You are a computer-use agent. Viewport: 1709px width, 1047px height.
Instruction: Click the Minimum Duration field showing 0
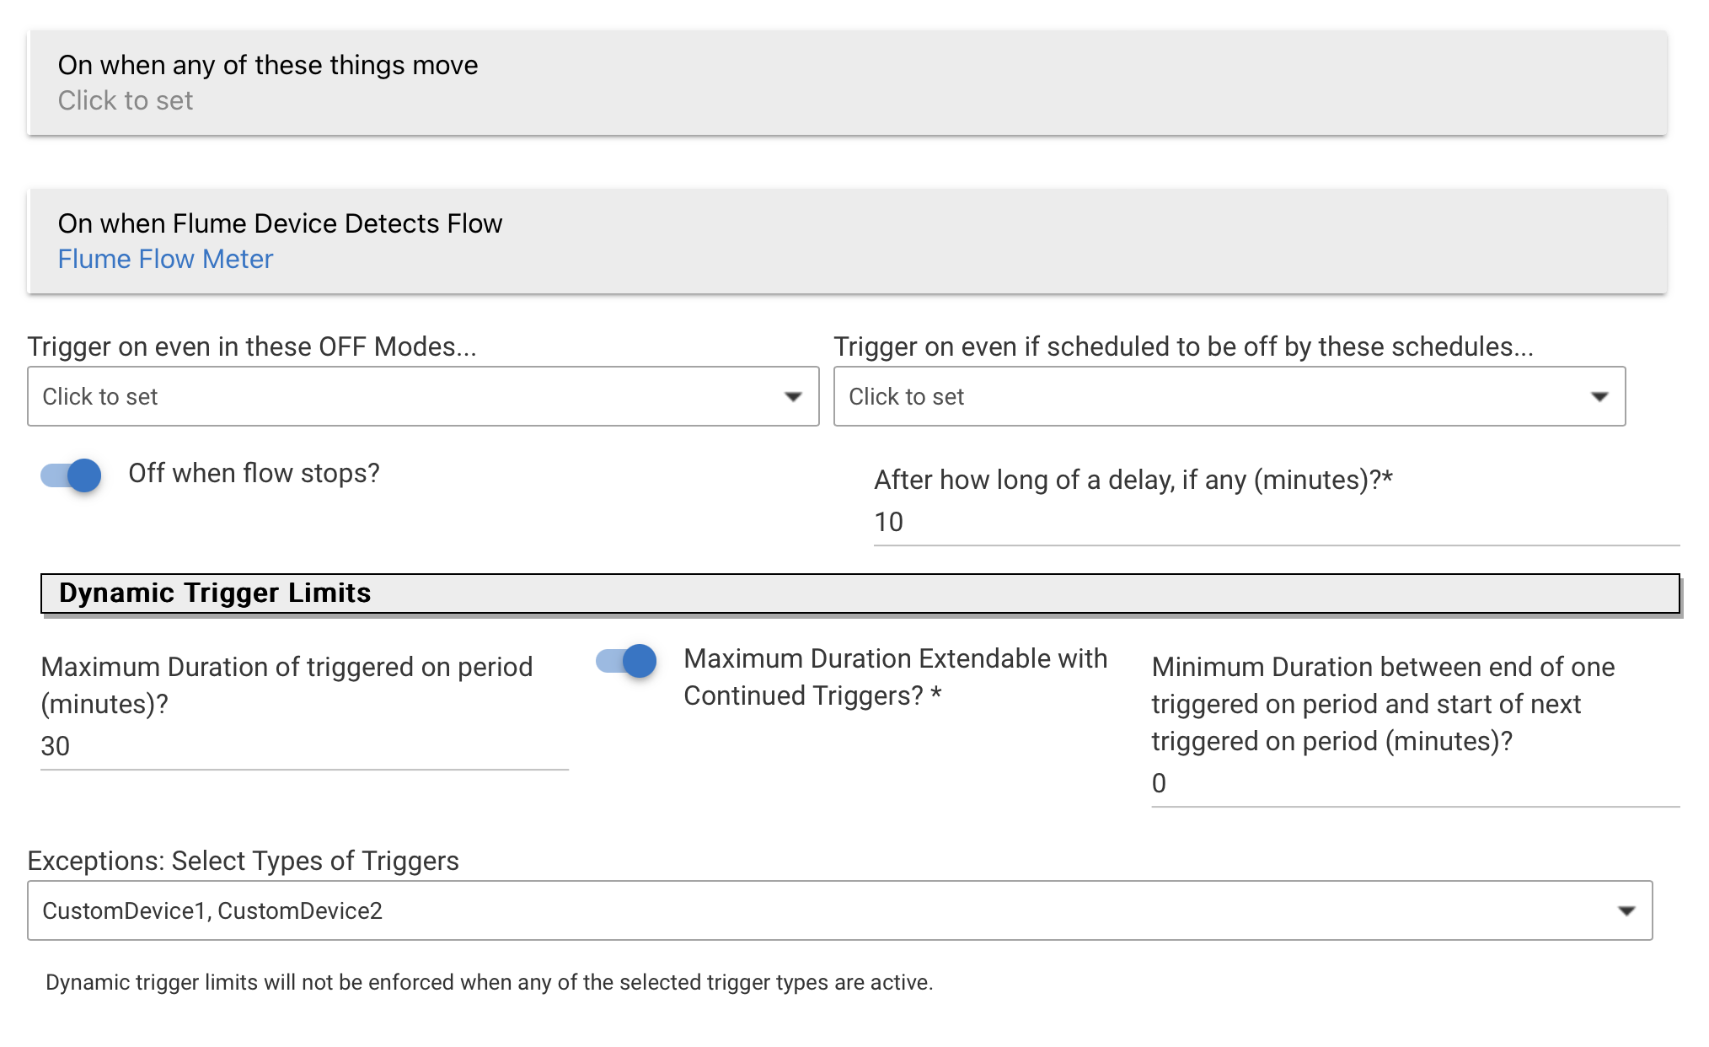pyautogui.click(x=1414, y=784)
